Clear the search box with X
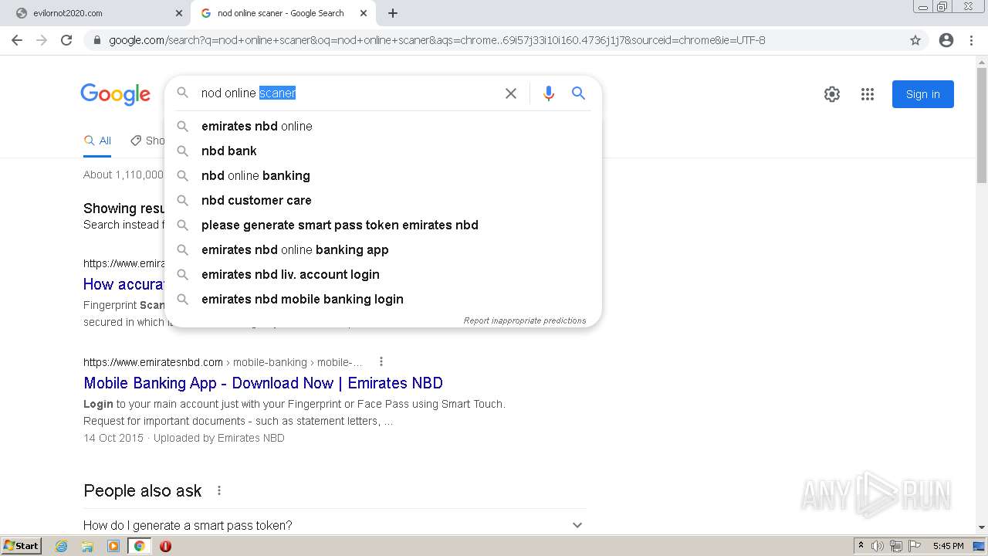988x556 pixels. click(511, 93)
